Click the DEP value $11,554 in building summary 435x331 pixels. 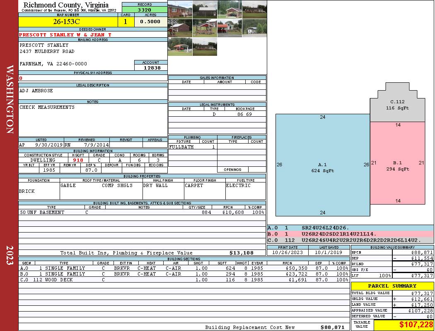click(x=422, y=258)
